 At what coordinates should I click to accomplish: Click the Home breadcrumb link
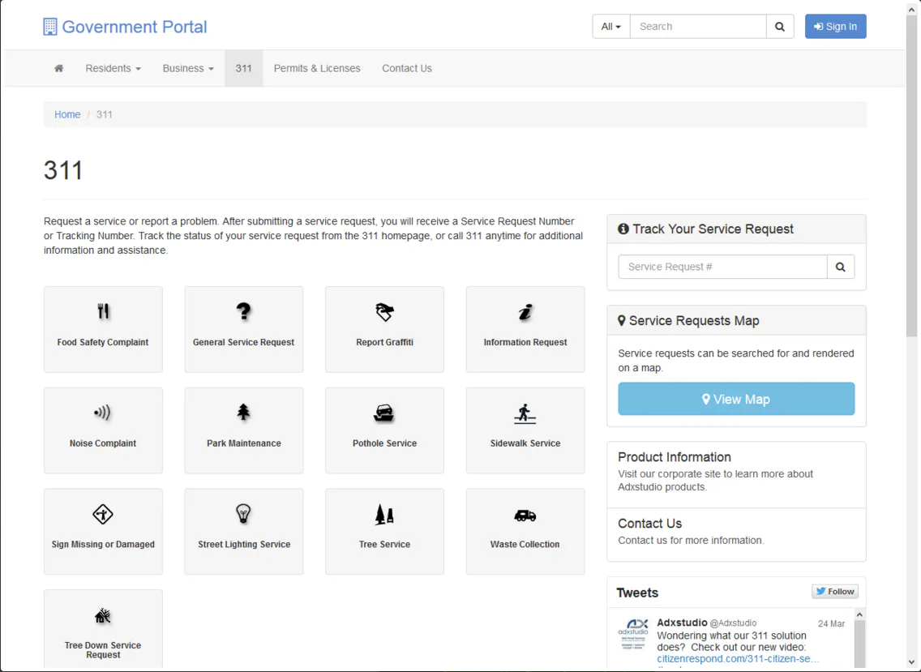click(67, 114)
